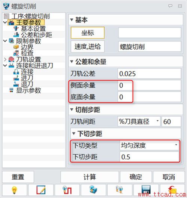
Task: Click the red toolpath icon at bottom
Action: pyautogui.click(x=67, y=190)
